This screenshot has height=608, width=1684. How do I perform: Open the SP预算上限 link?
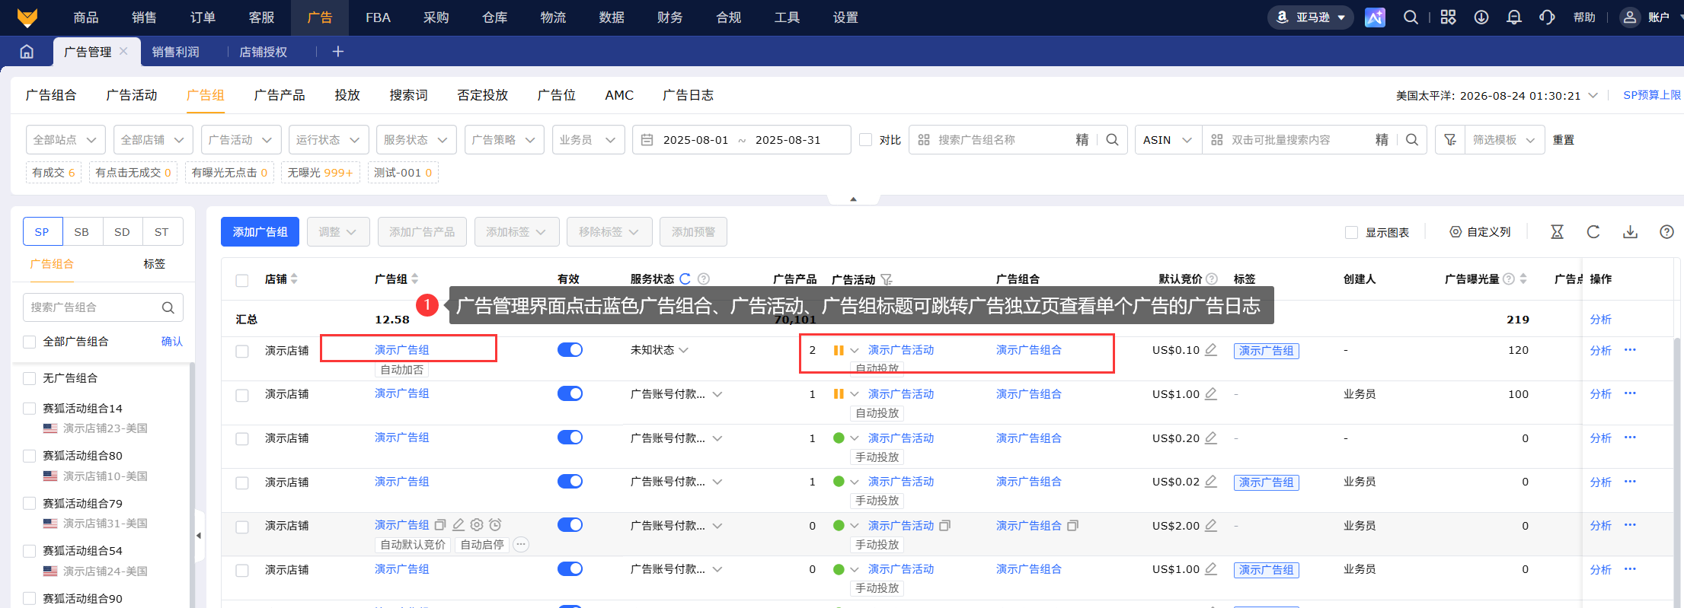1651,95
